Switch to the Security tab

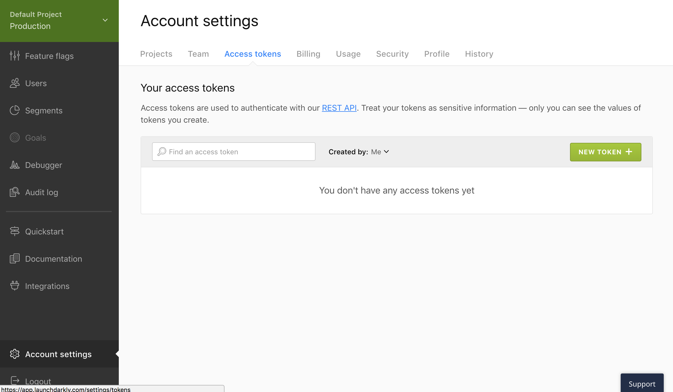click(392, 54)
